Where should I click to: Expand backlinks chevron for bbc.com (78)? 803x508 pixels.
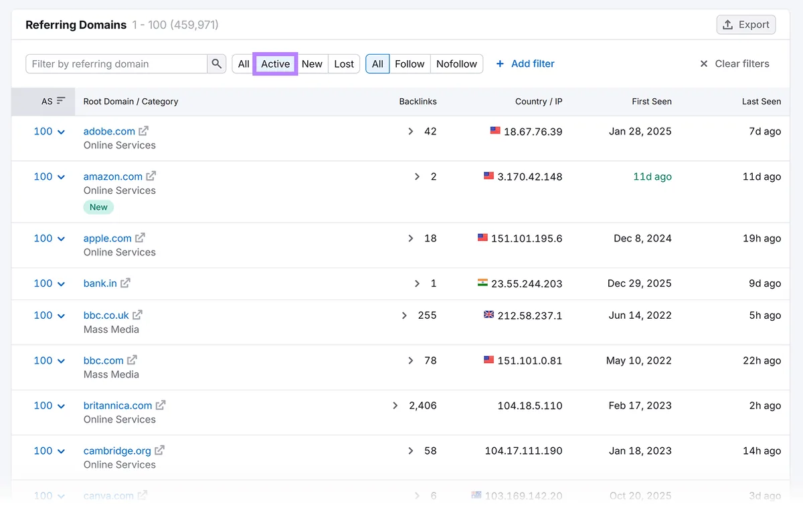click(411, 360)
